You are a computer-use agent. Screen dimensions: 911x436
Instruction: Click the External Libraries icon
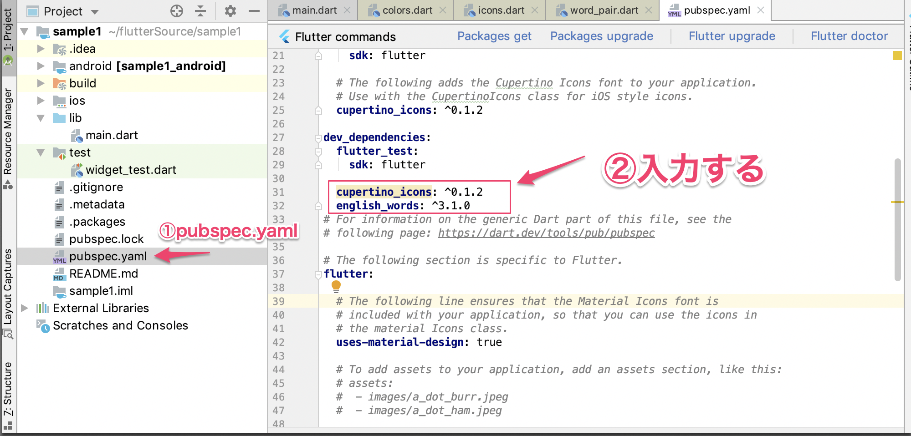[42, 308]
